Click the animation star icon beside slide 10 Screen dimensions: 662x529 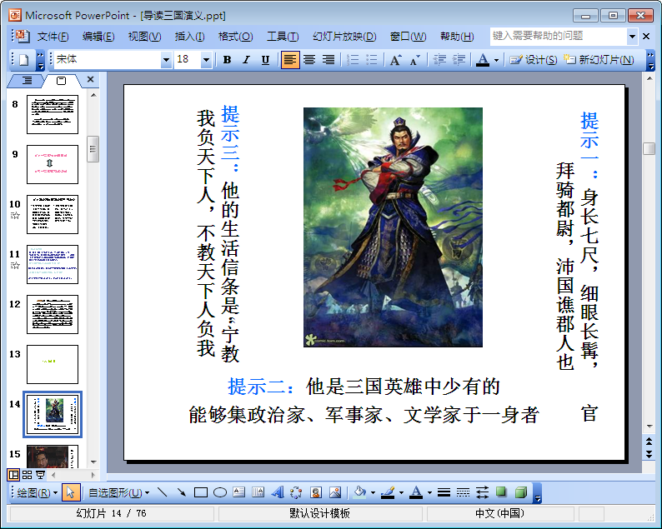[15, 216]
